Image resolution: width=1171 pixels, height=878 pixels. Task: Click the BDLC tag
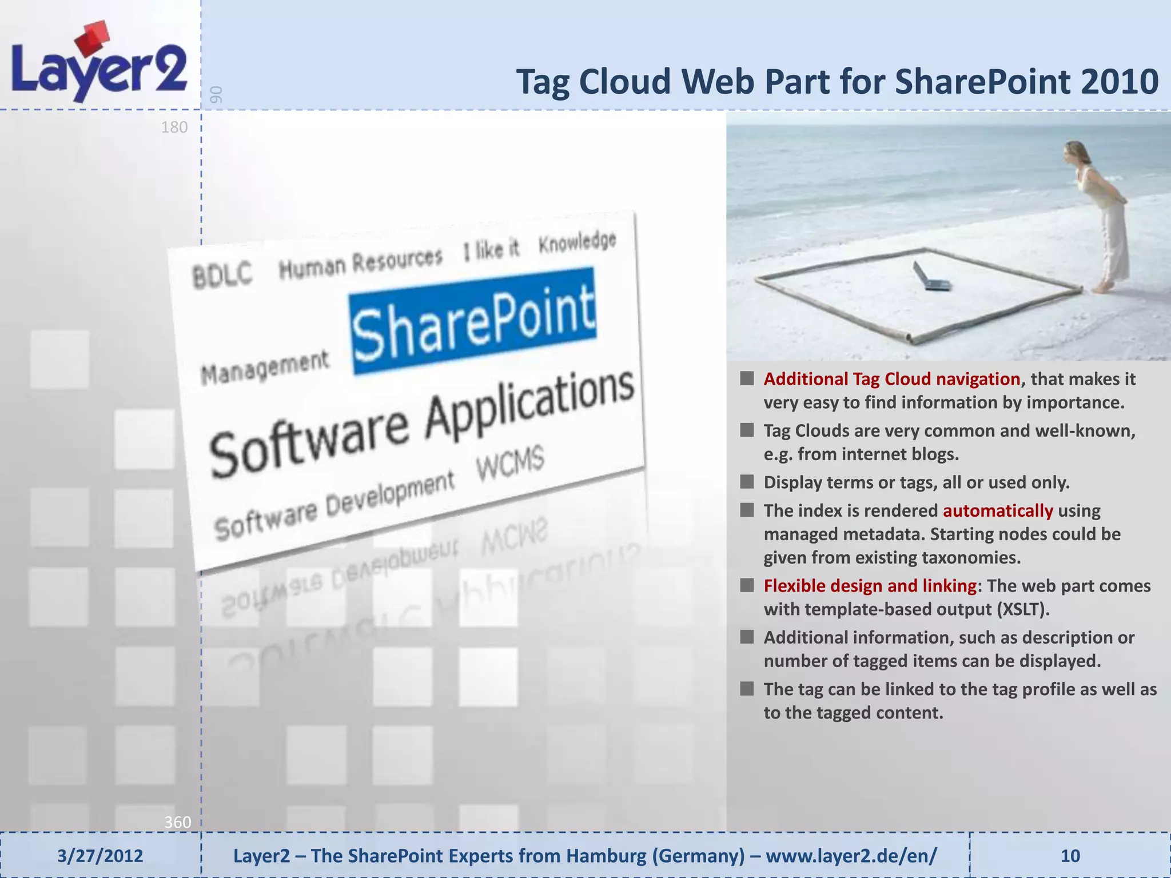(222, 276)
